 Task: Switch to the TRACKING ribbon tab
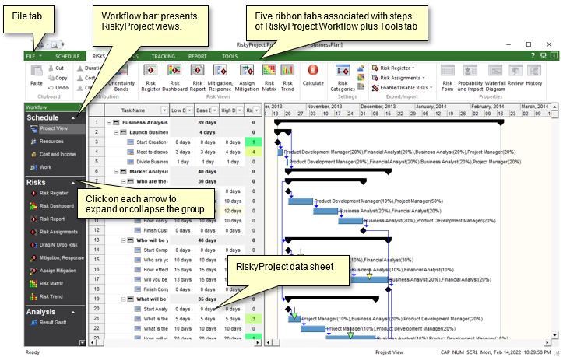164,56
